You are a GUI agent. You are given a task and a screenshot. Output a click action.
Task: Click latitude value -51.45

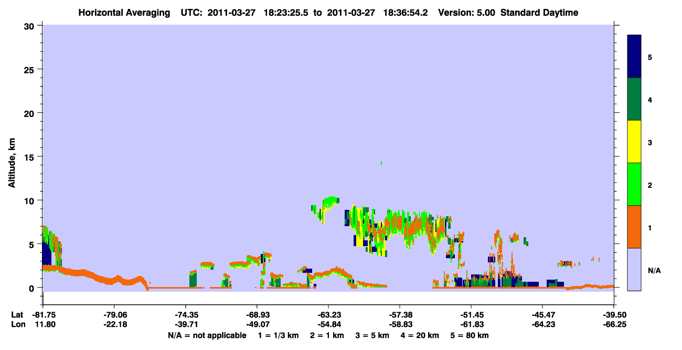pyautogui.click(x=471, y=315)
